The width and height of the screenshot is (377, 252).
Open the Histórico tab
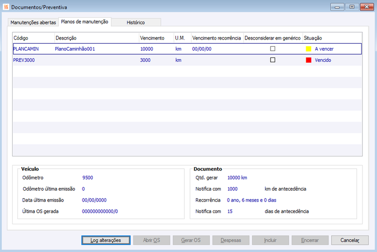[136, 22]
